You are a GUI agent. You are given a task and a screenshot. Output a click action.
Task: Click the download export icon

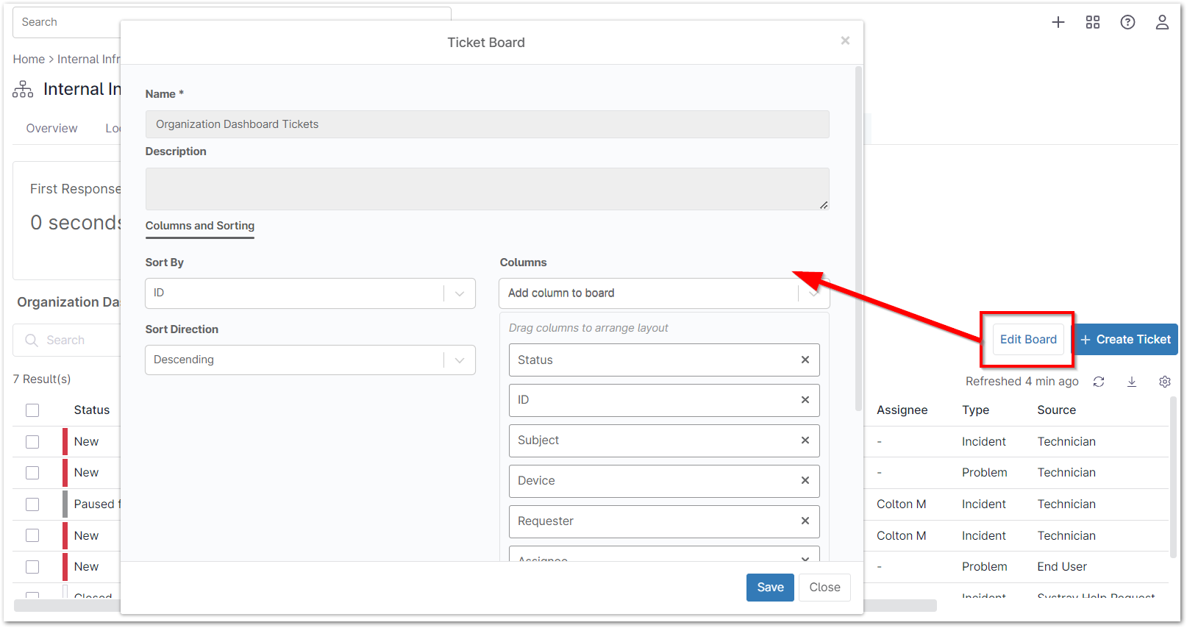(x=1131, y=382)
